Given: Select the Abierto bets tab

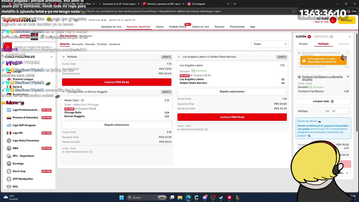Looking at the screenshot, I should click(x=65, y=44).
